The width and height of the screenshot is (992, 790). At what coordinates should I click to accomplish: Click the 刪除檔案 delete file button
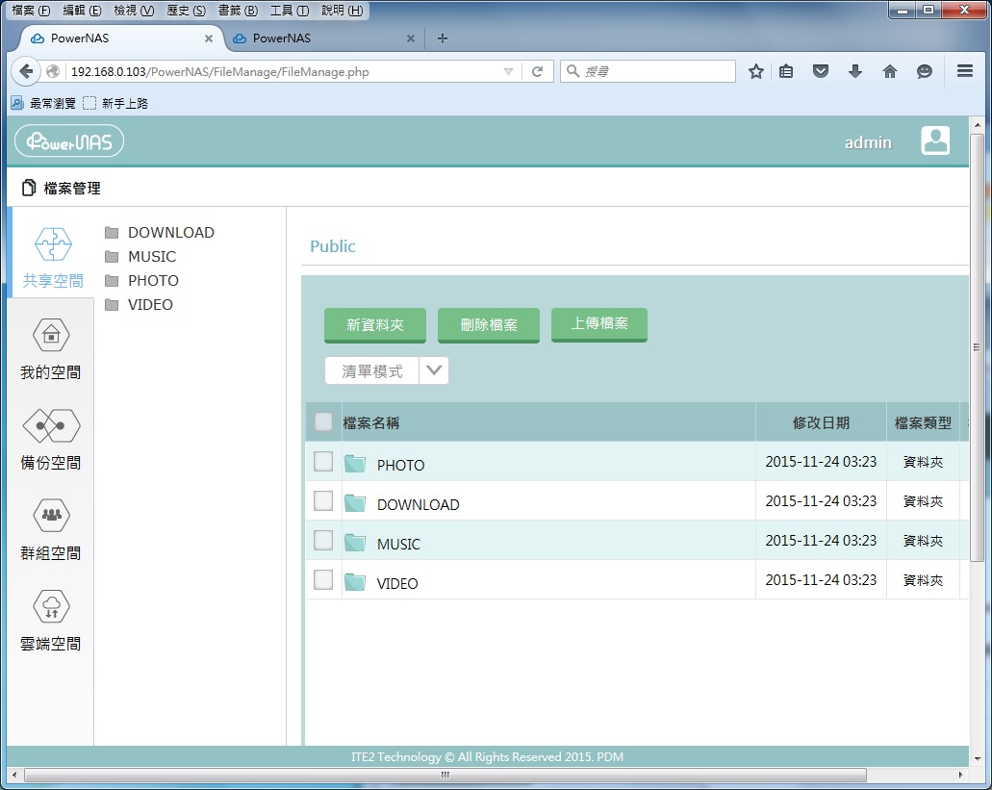pyautogui.click(x=489, y=325)
